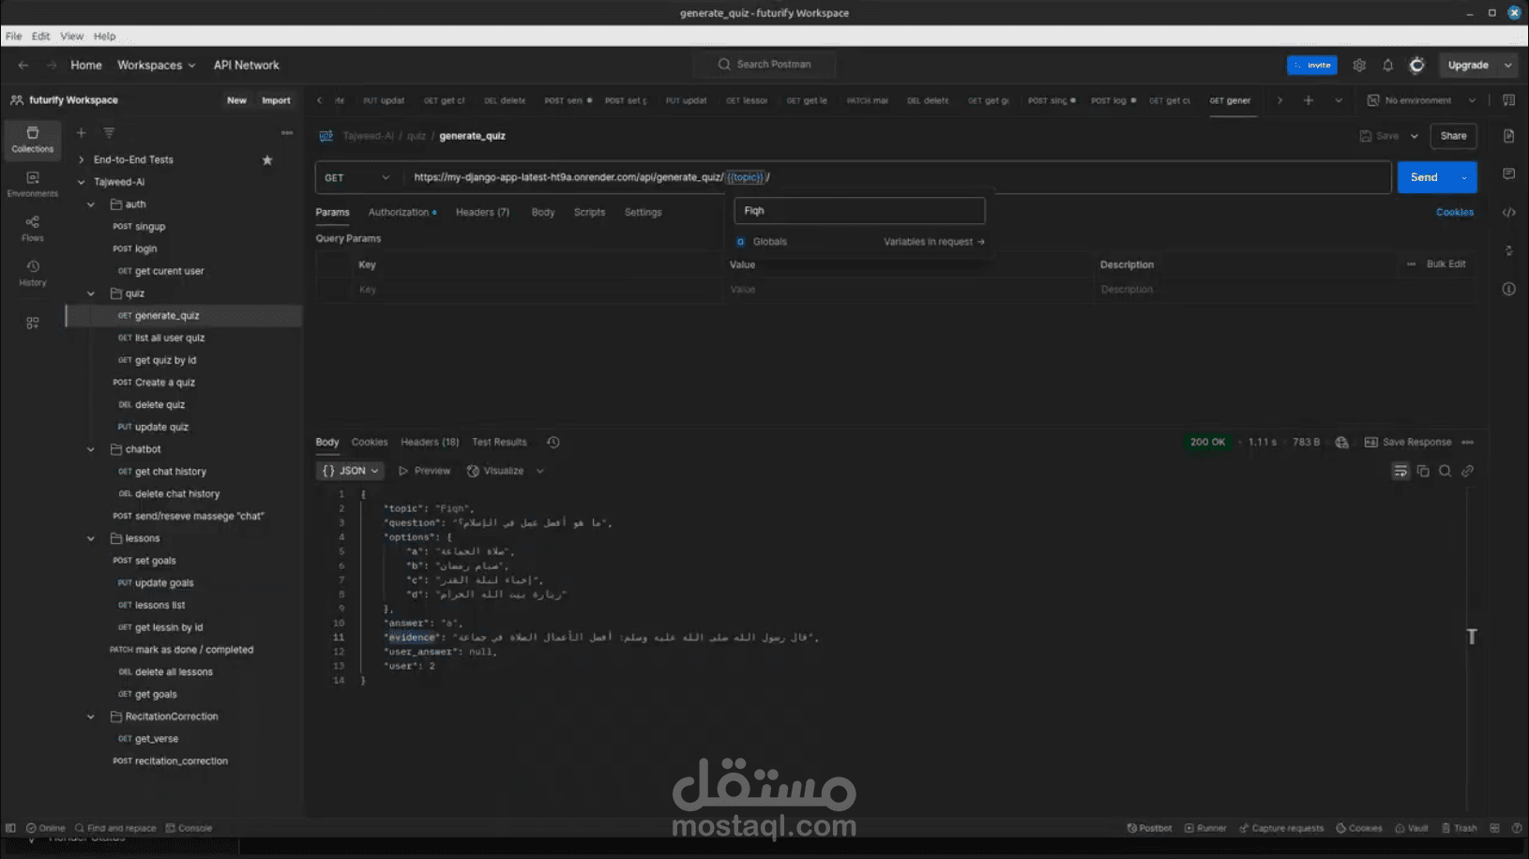Toggle line wrap in response viewer

[1400, 472]
